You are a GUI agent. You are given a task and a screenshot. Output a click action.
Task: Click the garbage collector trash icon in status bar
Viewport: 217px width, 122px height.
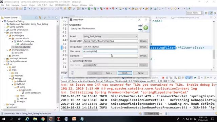click(x=166, y=114)
